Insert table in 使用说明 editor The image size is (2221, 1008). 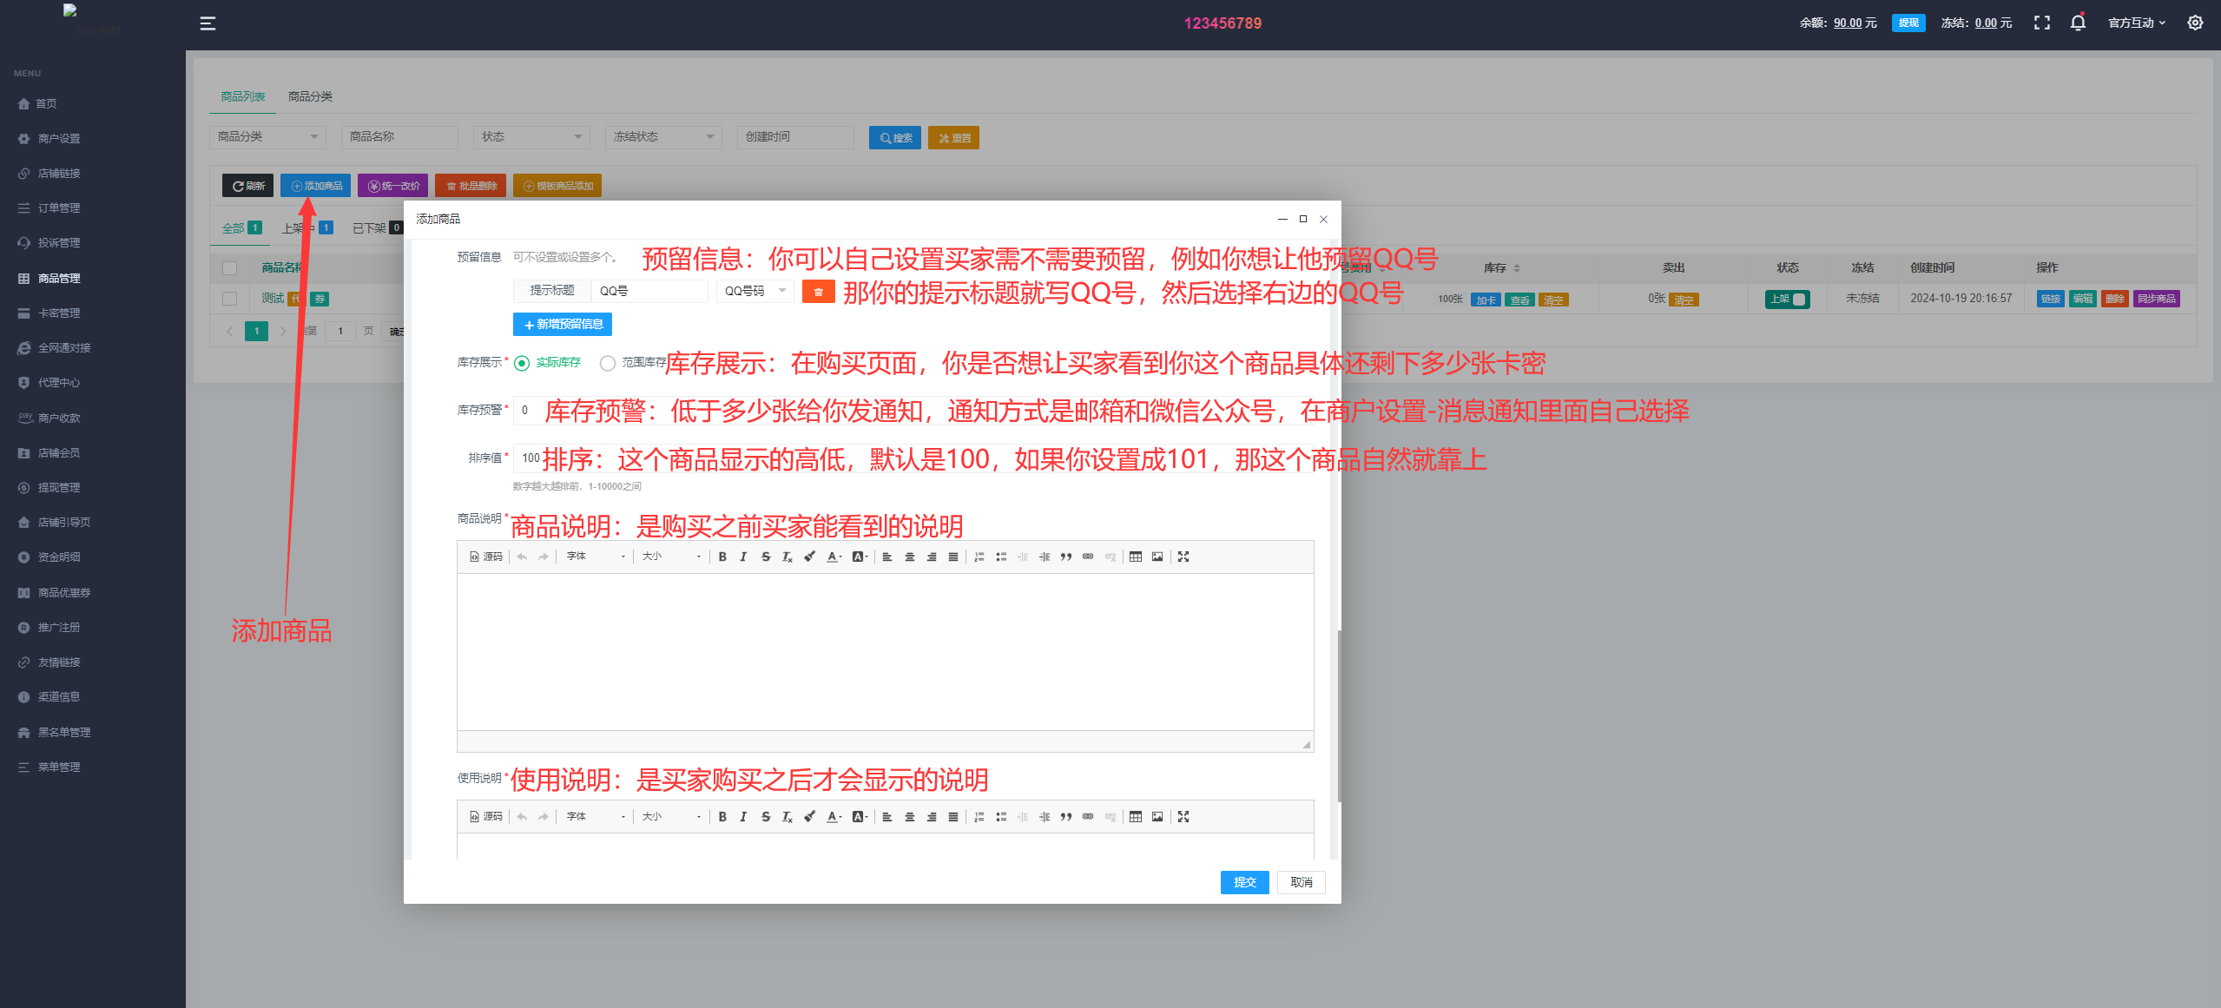click(1136, 816)
